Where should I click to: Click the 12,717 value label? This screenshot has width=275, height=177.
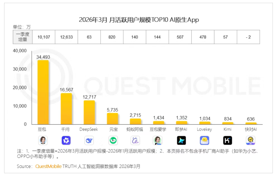point(89,97)
